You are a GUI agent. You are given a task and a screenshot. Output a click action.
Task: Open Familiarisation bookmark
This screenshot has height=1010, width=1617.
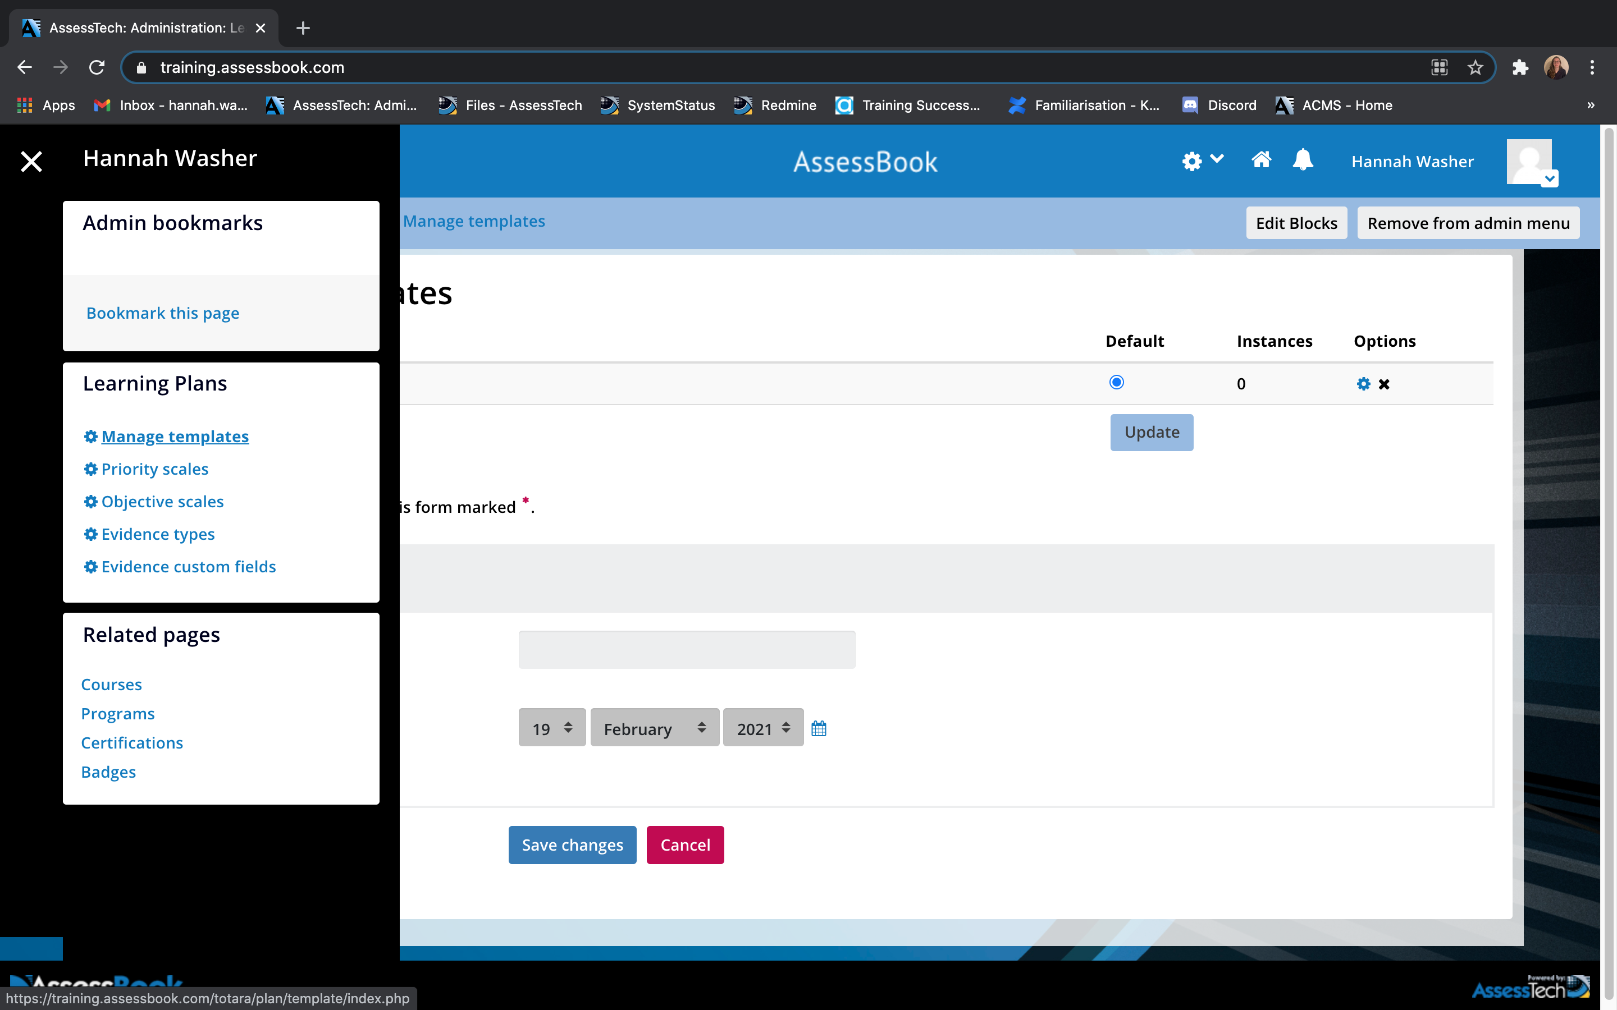pos(1084,105)
